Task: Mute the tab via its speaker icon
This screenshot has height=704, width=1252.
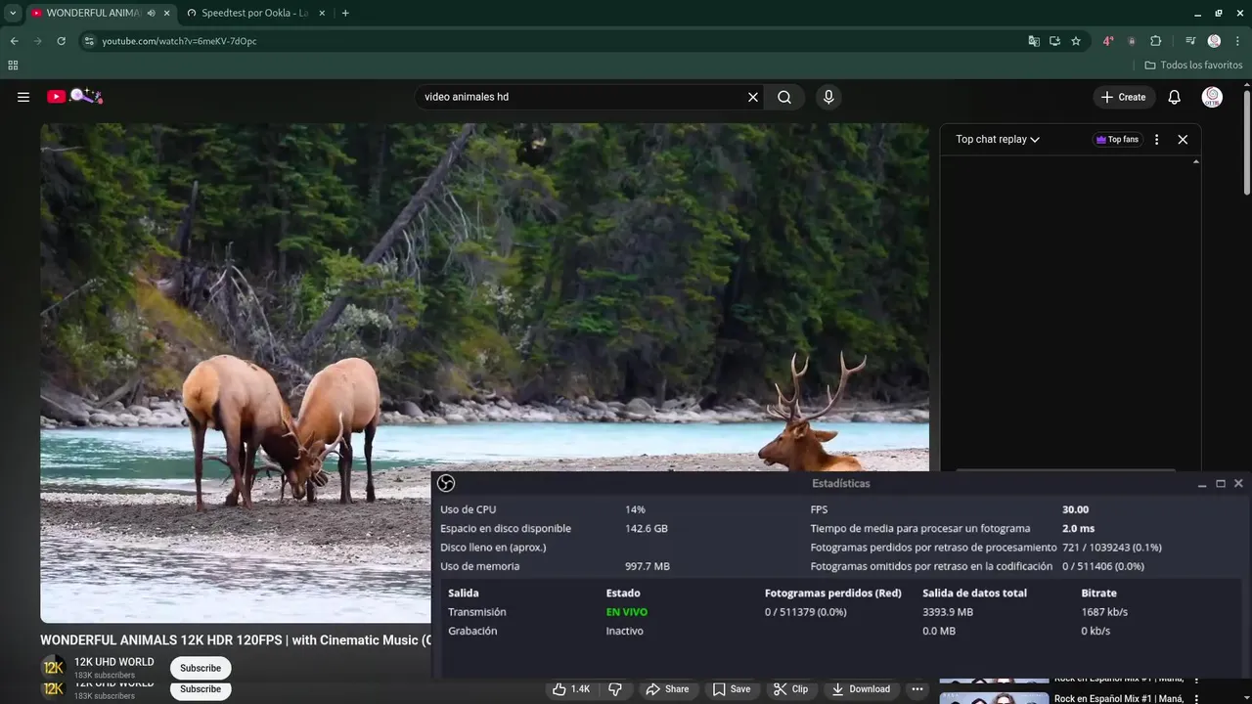Action: pos(151,13)
